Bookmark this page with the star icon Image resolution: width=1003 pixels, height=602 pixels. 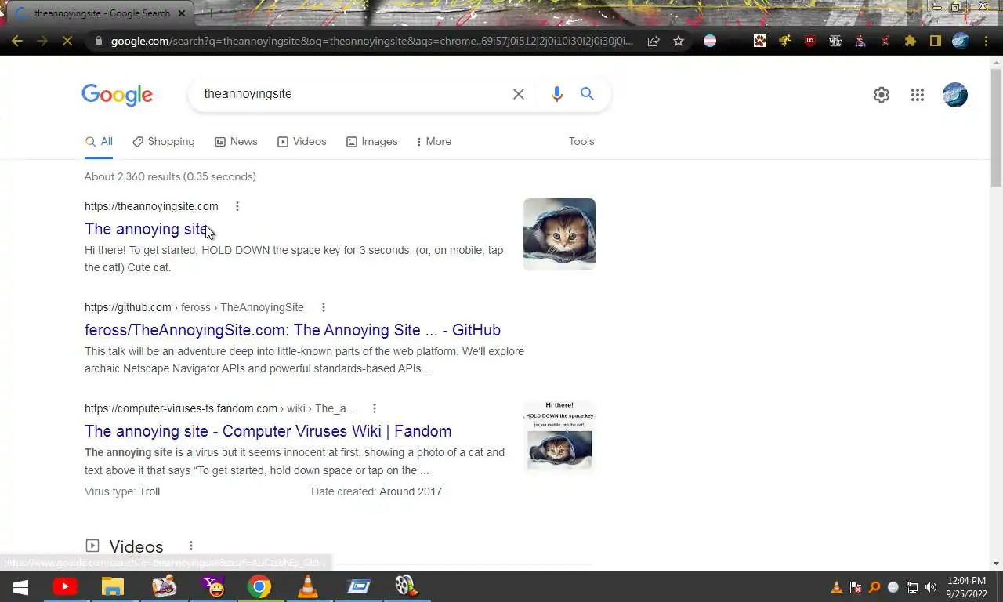[679, 41]
